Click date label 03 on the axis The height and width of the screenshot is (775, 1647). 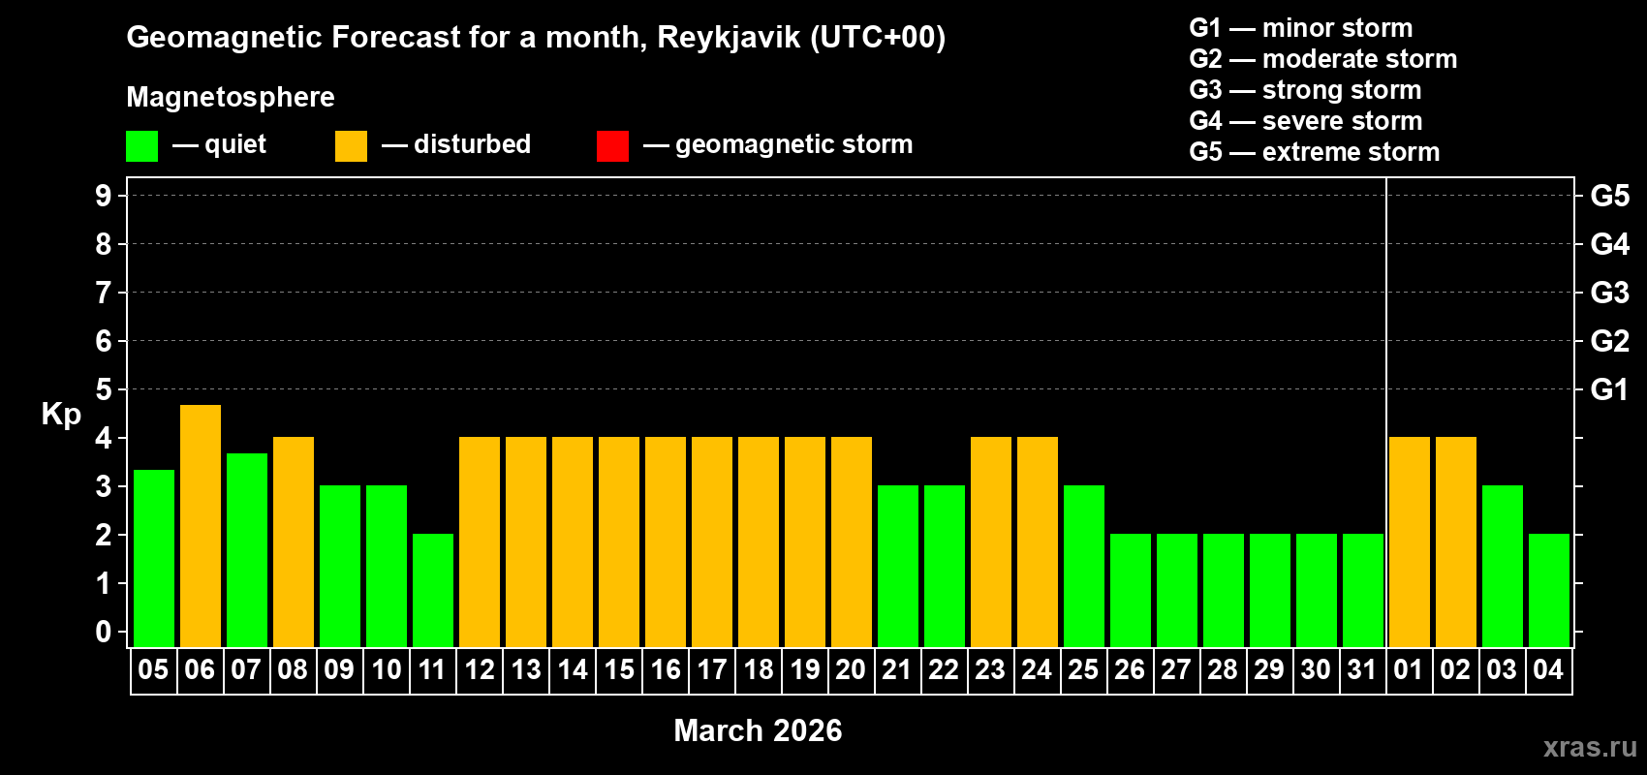[x=1502, y=670]
